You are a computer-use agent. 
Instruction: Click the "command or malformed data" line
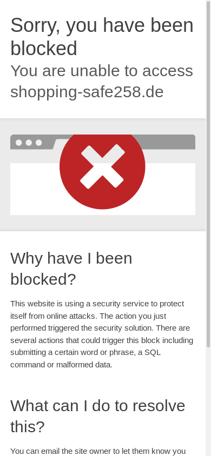[62, 365]
